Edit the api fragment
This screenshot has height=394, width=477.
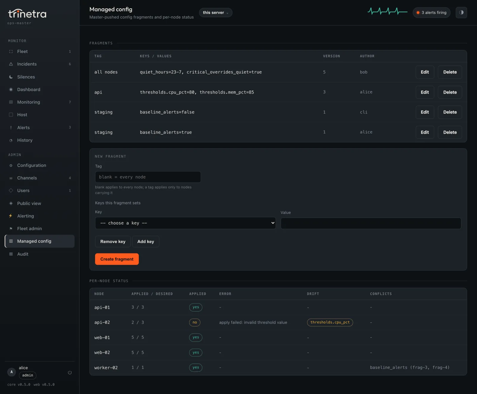coord(425,92)
